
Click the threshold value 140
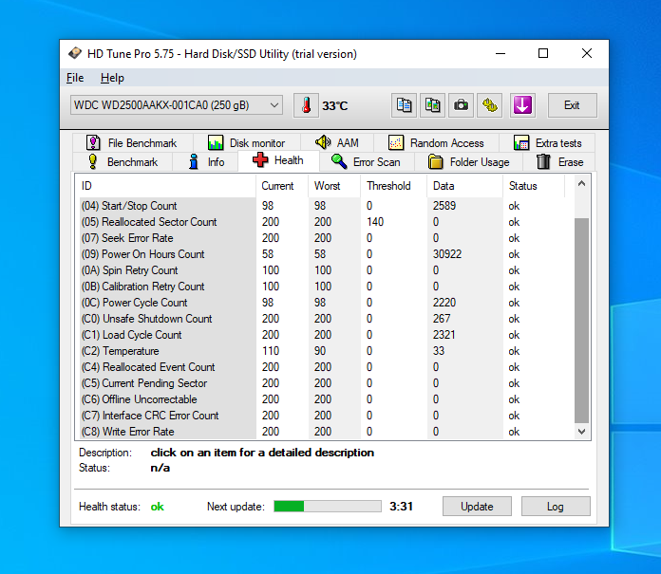click(x=375, y=222)
